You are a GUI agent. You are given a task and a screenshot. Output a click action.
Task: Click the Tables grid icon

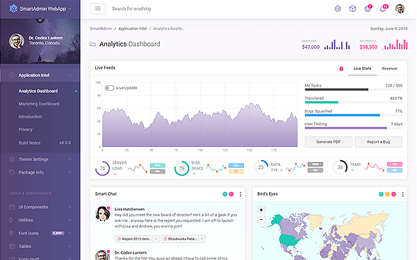(x=12, y=246)
